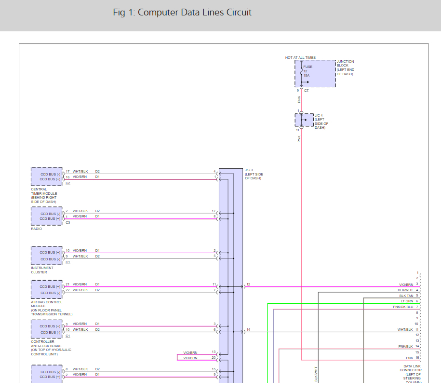Click the Radio CCD bus component box

(47, 216)
